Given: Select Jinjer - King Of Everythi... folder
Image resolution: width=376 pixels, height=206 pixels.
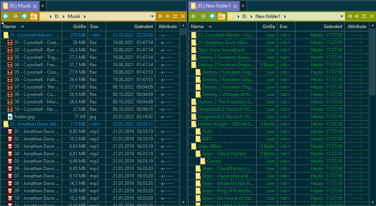Looking at the screenshot, I should [x=228, y=191].
